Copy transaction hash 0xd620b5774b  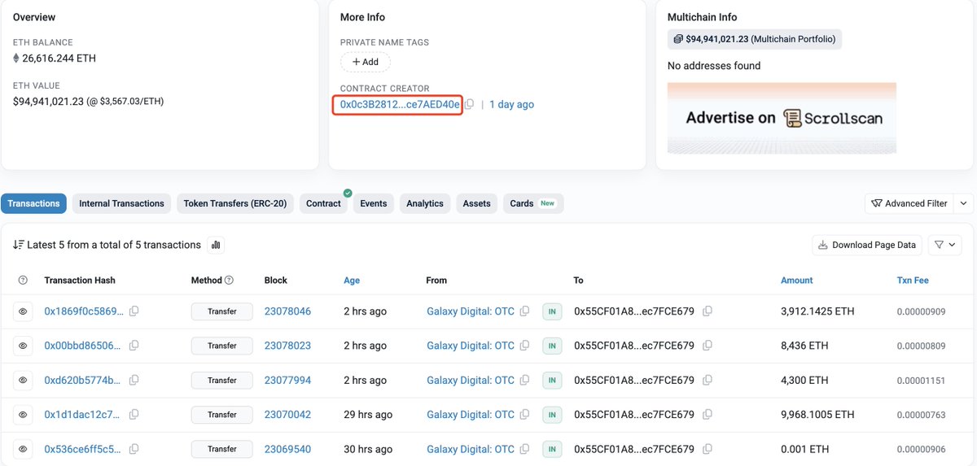click(x=134, y=380)
